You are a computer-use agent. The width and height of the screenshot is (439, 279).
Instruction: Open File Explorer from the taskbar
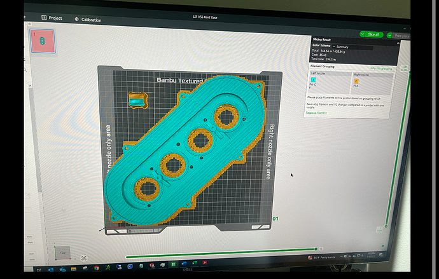click(74, 269)
